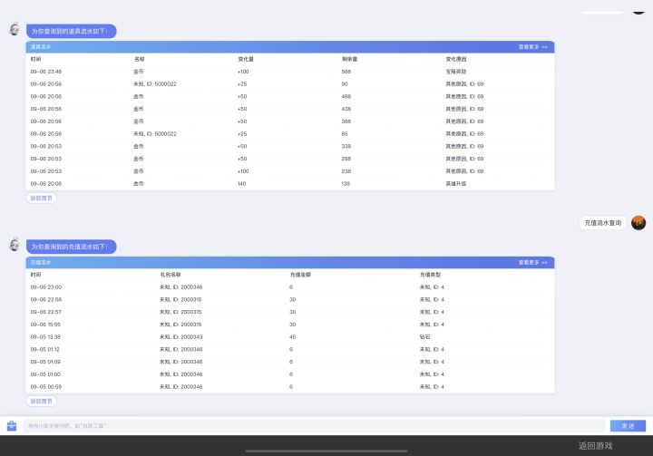Click the 充值流水 table title

click(x=41, y=262)
